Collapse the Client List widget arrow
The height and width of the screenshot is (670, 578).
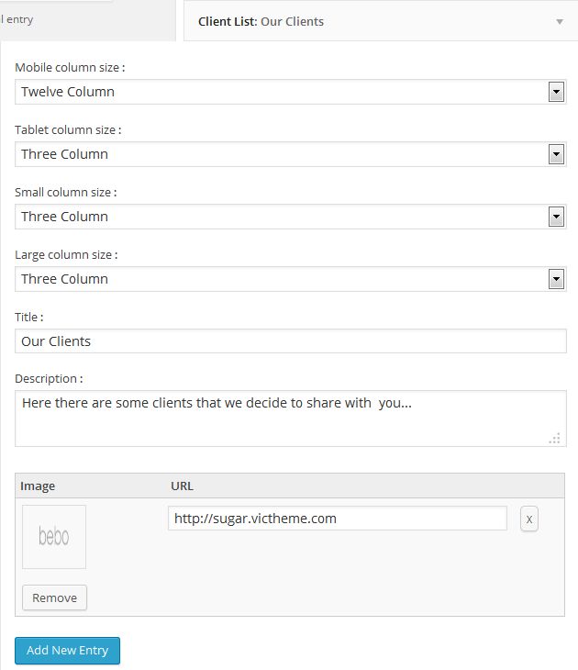[560, 22]
